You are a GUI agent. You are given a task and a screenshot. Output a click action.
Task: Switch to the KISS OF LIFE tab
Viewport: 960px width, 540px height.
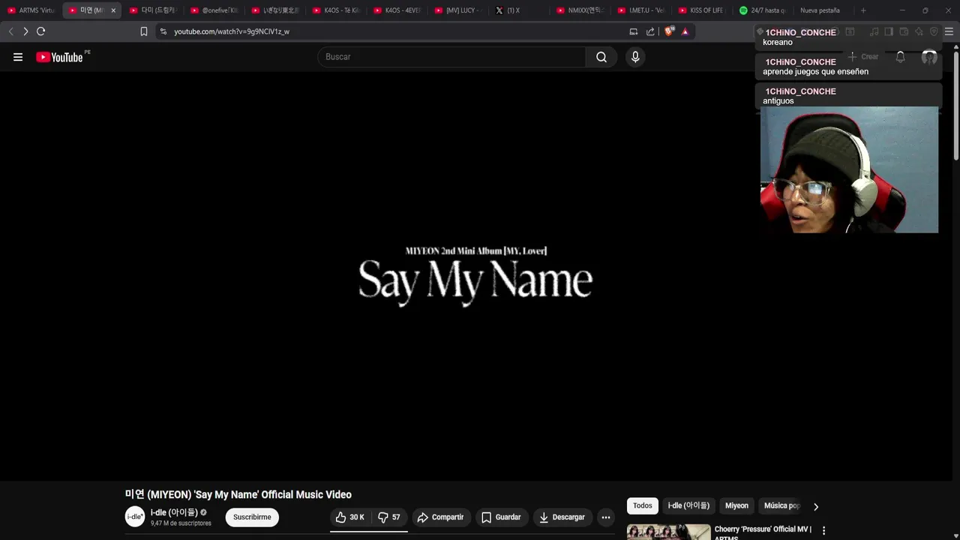[x=702, y=10]
